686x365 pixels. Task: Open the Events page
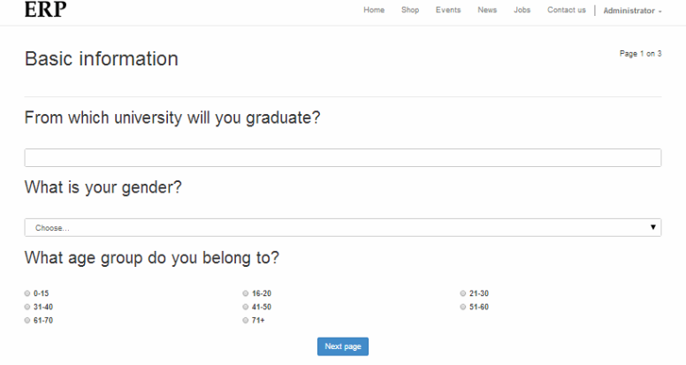coord(448,10)
